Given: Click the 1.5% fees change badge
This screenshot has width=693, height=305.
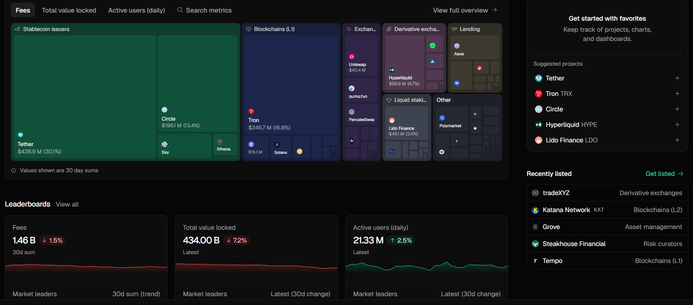Looking at the screenshot, I should coord(52,240).
